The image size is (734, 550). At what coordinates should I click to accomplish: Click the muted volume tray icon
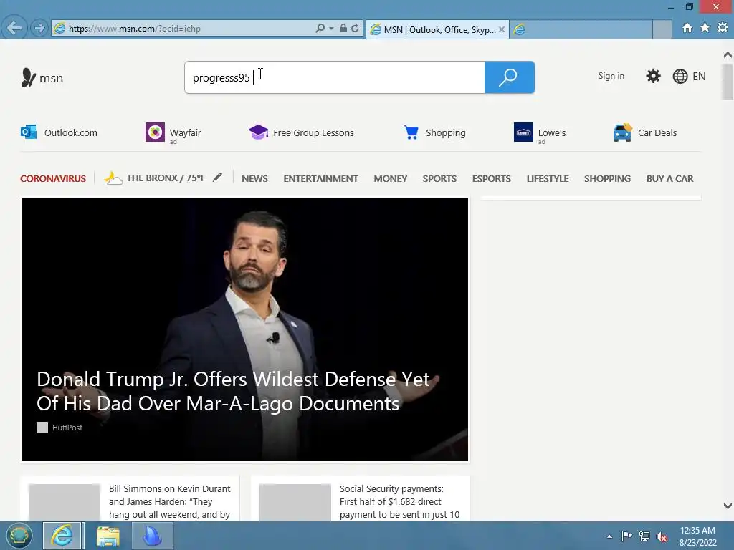point(662,536)
